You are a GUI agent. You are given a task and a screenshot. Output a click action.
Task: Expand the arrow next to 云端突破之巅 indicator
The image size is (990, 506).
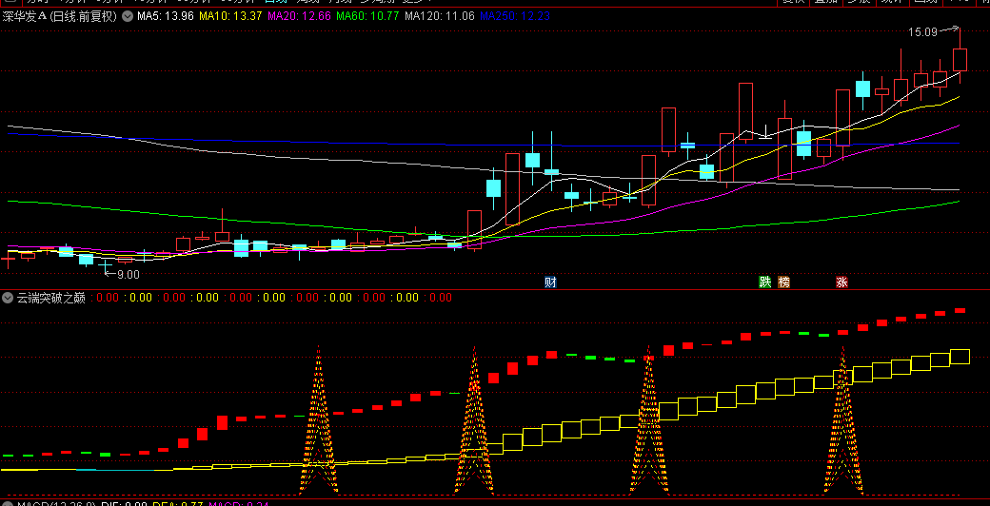[x=9, y=297]
